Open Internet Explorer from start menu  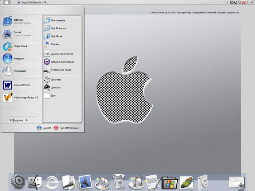(17, 21)
